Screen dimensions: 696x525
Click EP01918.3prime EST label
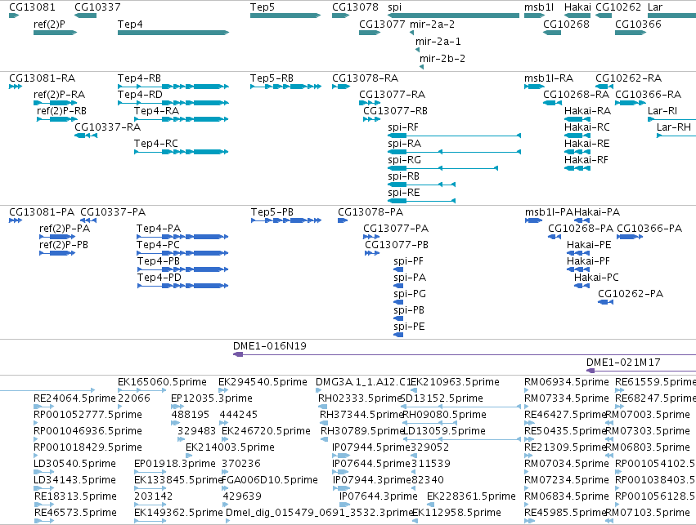tap(175, 464)
